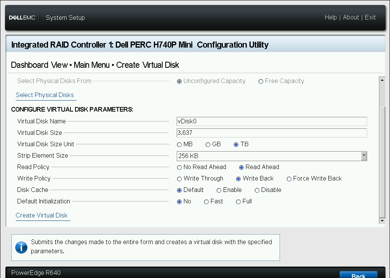The width and height of the screenshot is (390, 278).
Task: Click the information icon in the message box
Action: click(x=21, y=248)
